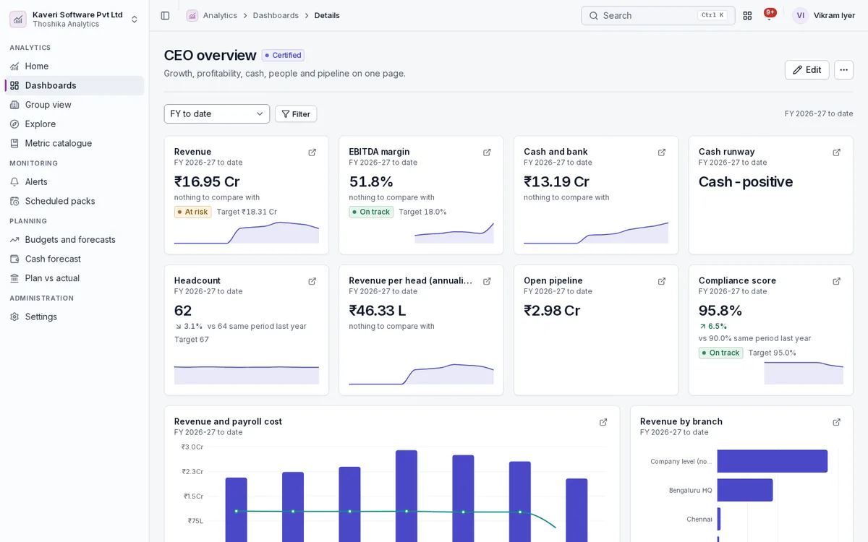This screenshot has height=542, width=868.
Task: Open Revenue card in new view
Action: (x=312, y=152)
